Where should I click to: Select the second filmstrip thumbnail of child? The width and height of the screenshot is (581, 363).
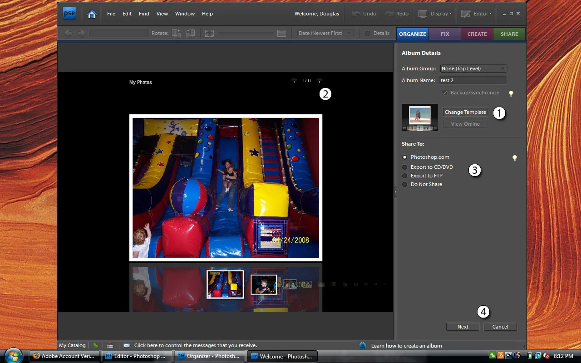pyautogui.click(x=264, y=285)
